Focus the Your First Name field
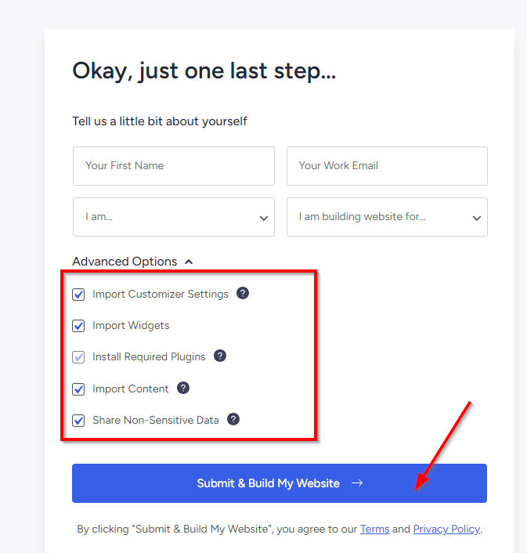The width and height of the screenshot is (527, 553). point(174,166)
